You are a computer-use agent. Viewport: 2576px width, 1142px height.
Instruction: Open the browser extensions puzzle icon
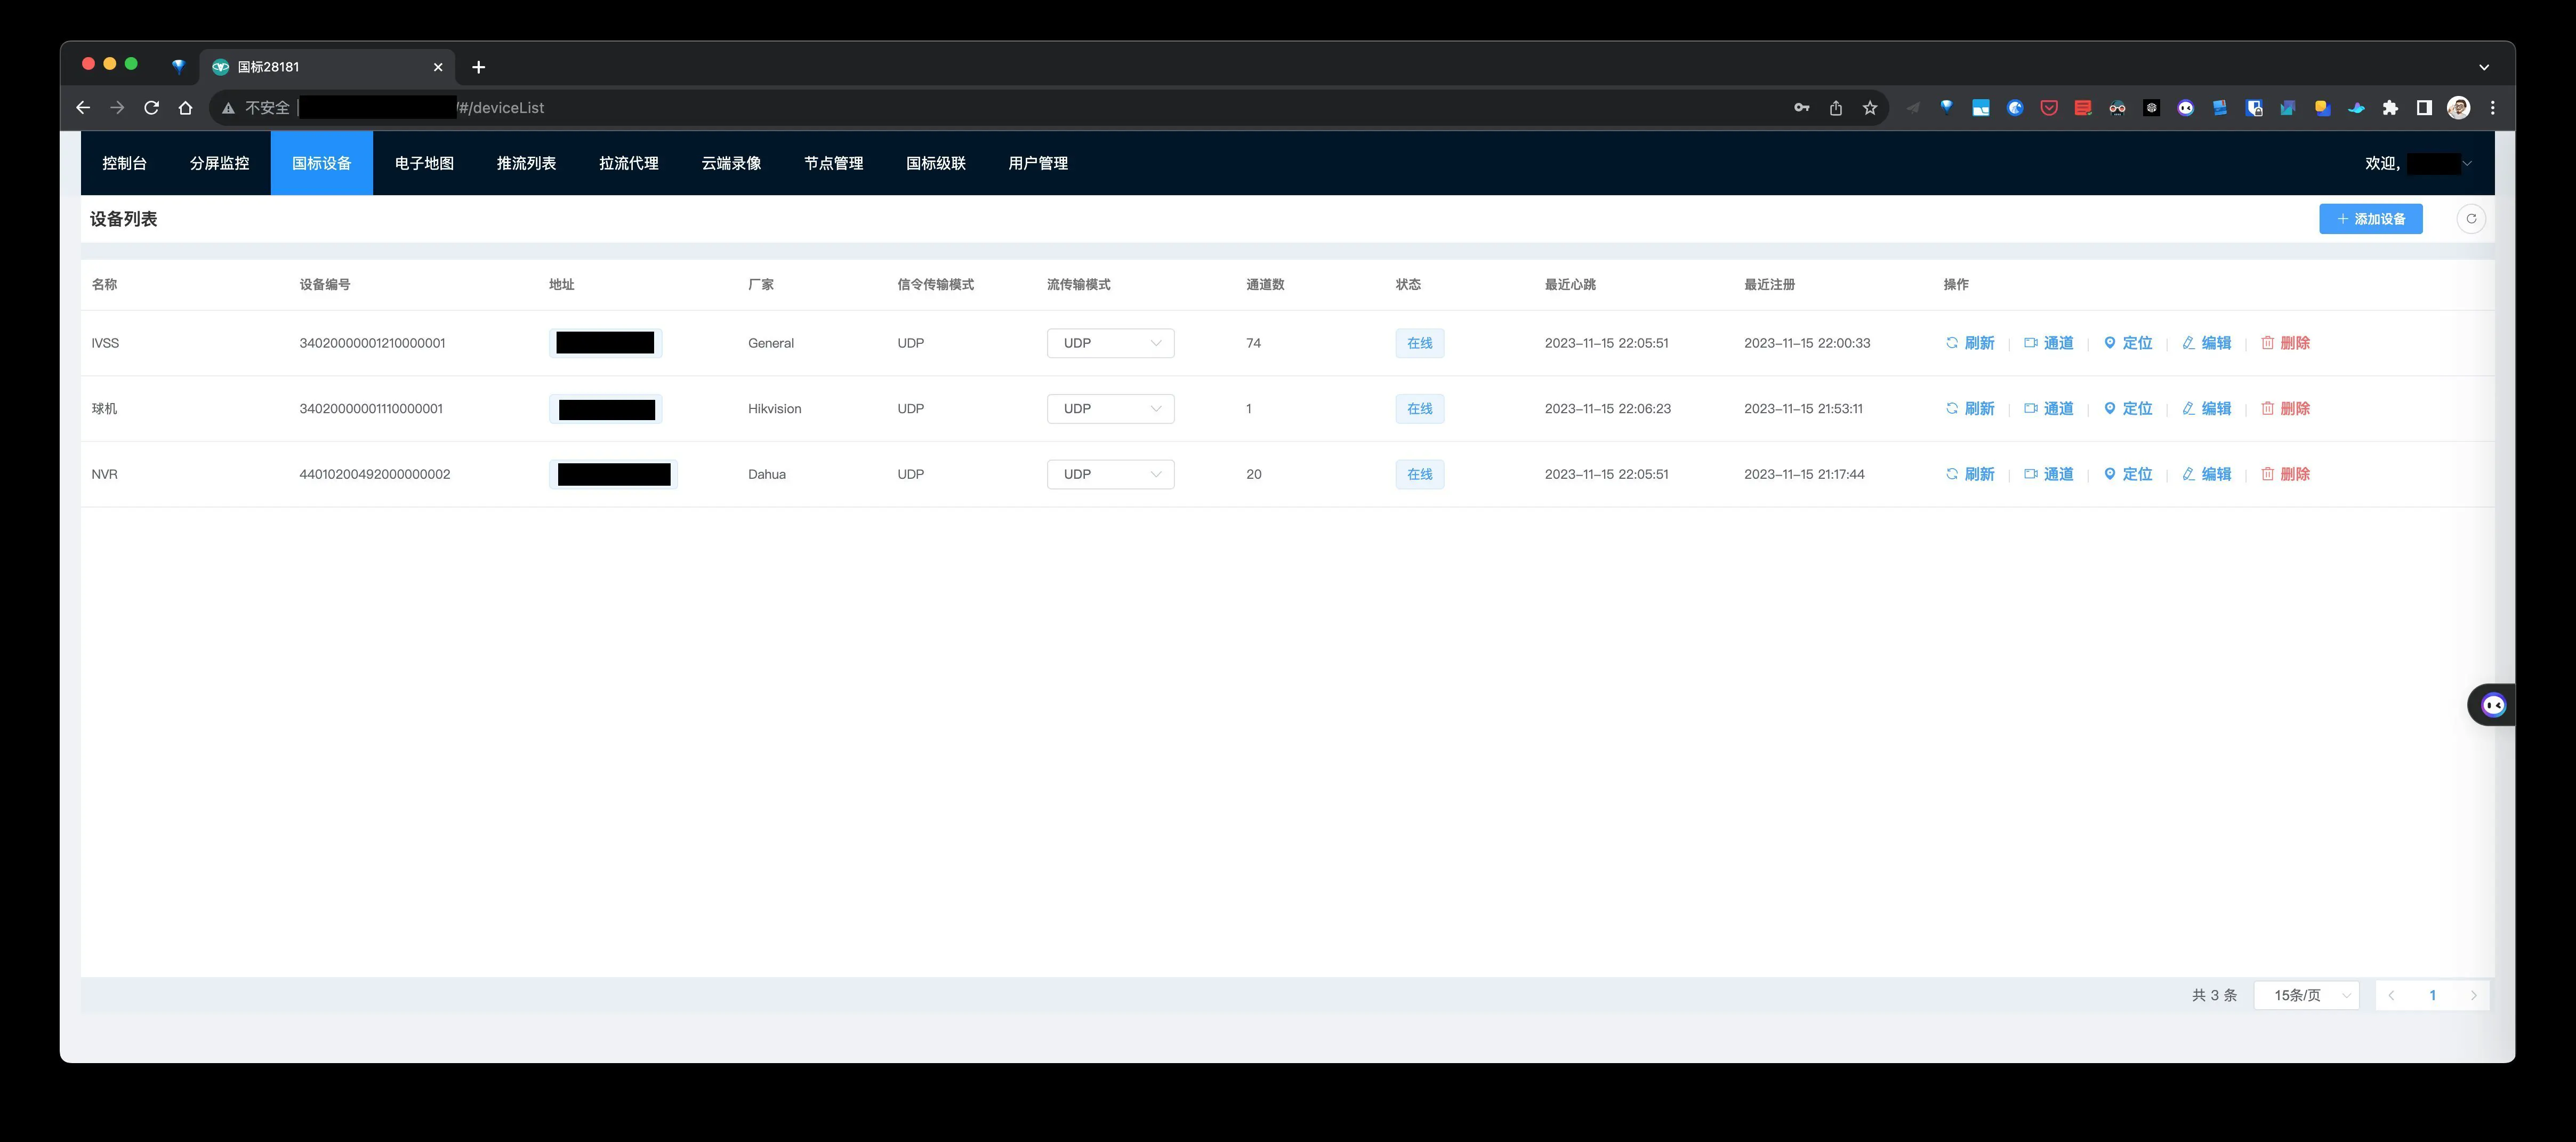pyautogui.click(x=2390, y=108)
